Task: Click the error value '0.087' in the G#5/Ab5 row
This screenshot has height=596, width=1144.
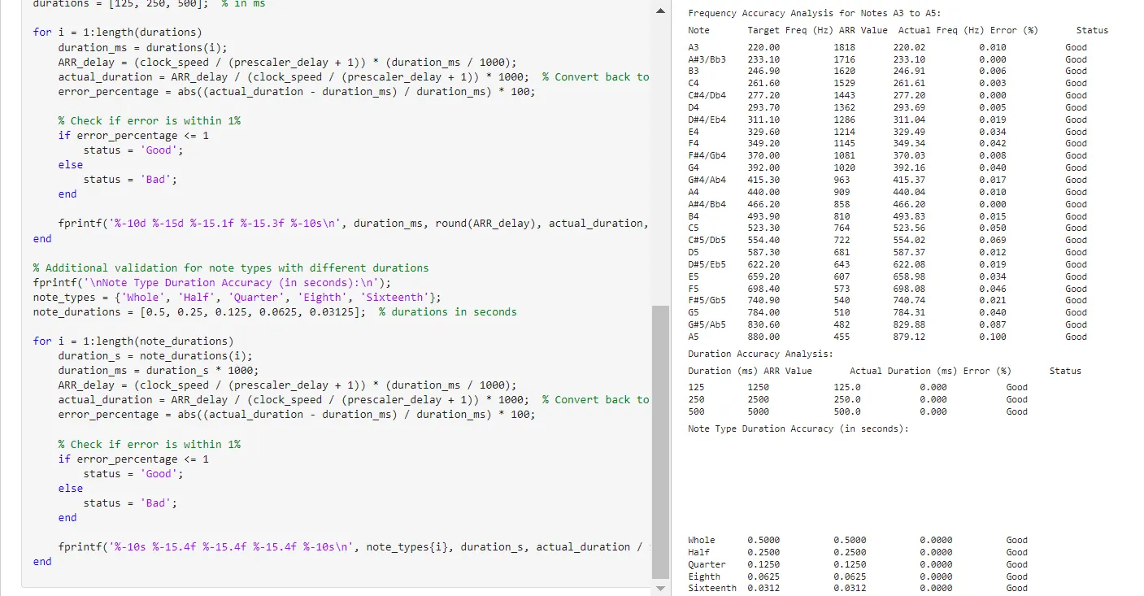Action: coord(993,324)
